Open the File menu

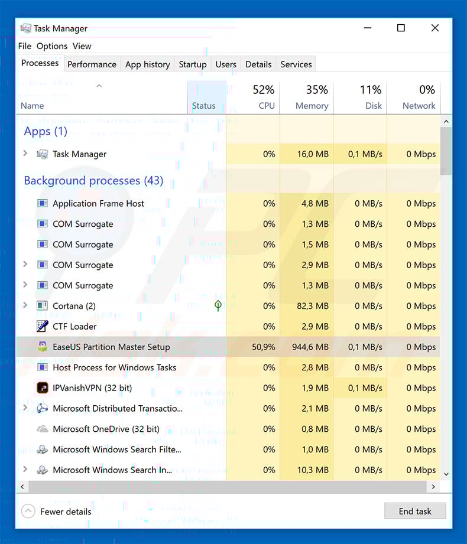pos(25,46)
